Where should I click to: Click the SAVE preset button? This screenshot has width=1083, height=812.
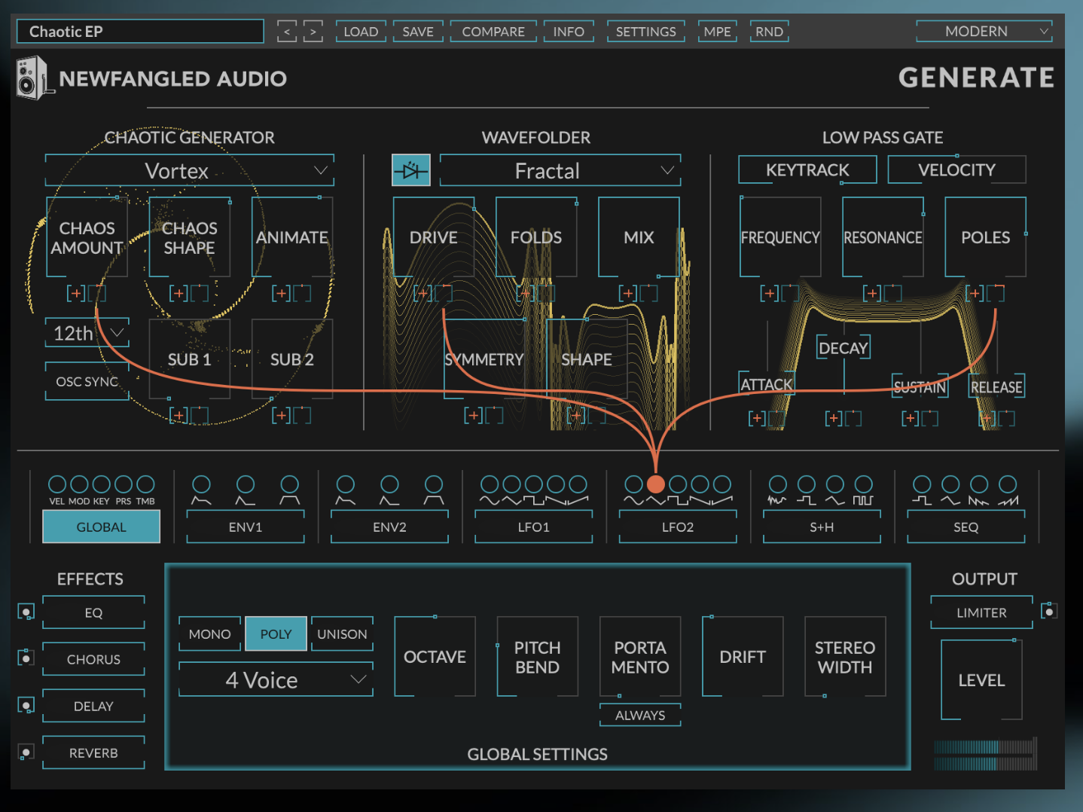click(418, 31)
